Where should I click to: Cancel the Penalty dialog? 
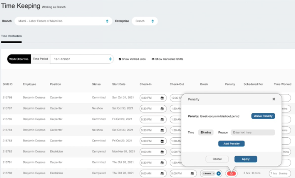[217, 159]
